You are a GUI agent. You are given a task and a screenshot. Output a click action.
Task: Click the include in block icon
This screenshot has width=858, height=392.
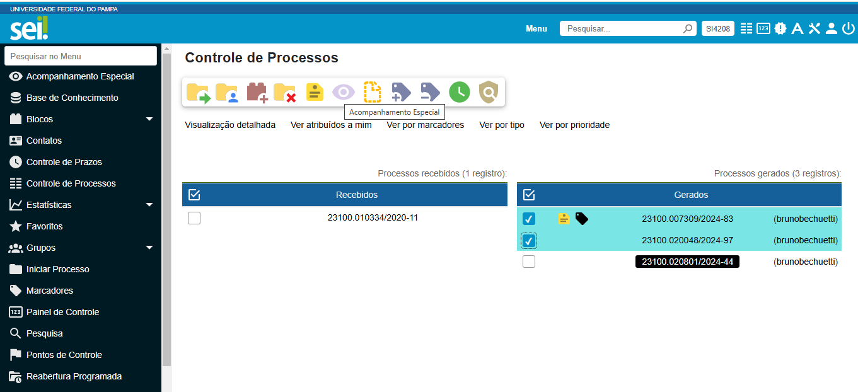pos(257,93)
